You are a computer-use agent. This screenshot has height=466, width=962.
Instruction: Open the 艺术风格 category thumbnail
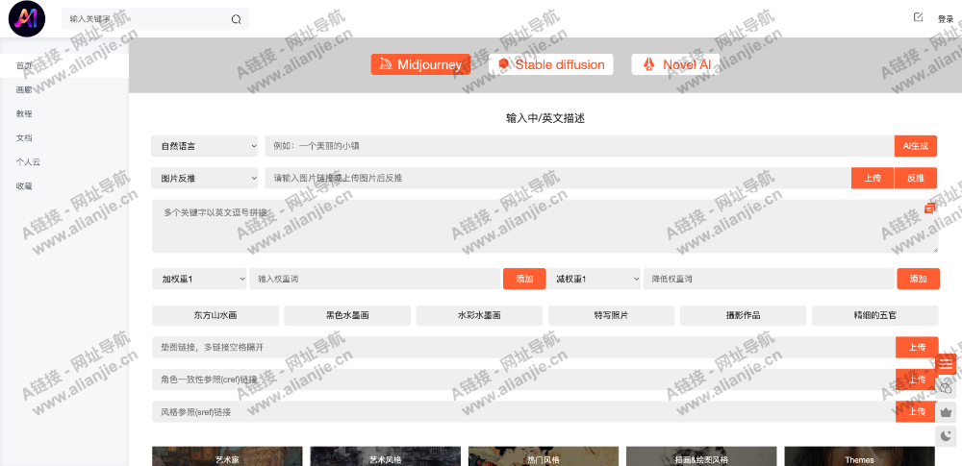386,456
